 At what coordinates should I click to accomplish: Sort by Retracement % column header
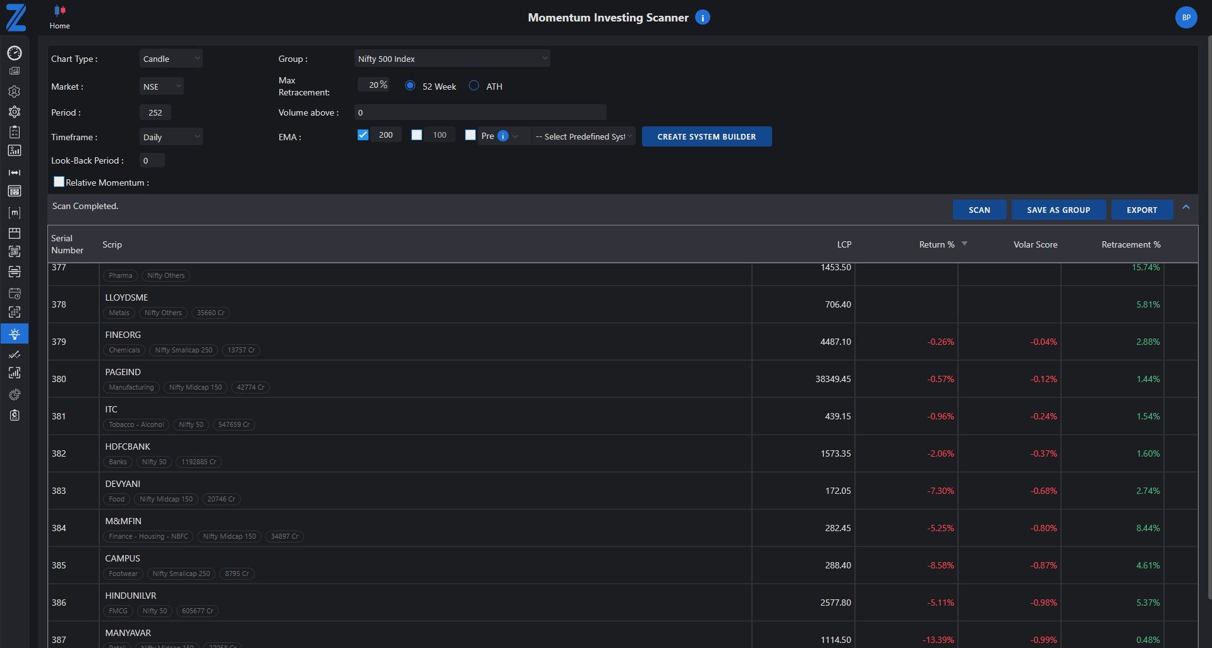pos(1130,244)
